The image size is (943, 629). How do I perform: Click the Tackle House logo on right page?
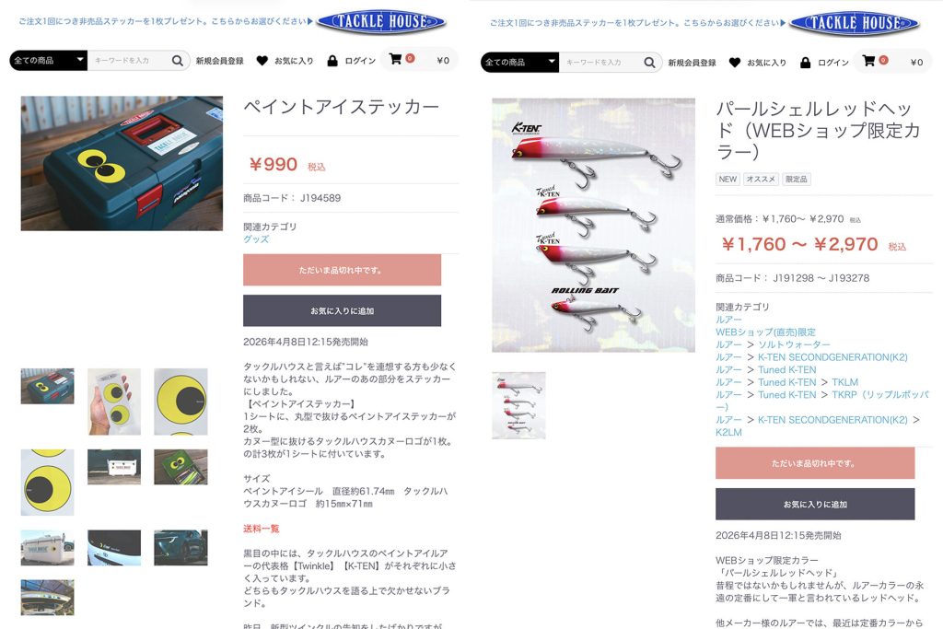(854, 23)
